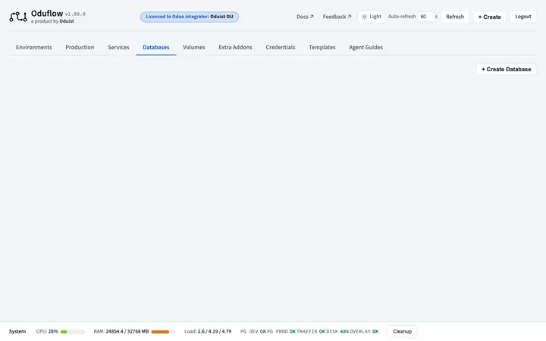546x341 pixels.
Task: Click the Auto-refresh seconds input field
Action: tap(426, 17)
